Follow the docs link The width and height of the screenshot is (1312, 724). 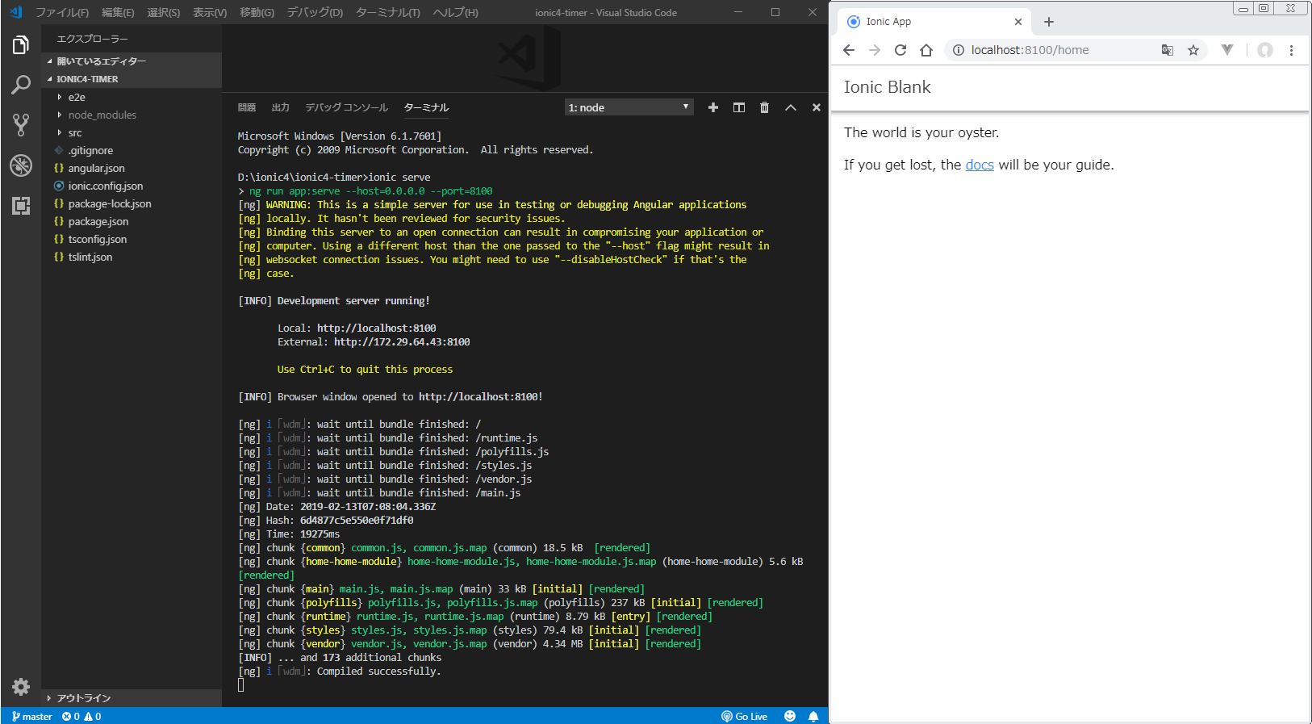tap(979, 165)
